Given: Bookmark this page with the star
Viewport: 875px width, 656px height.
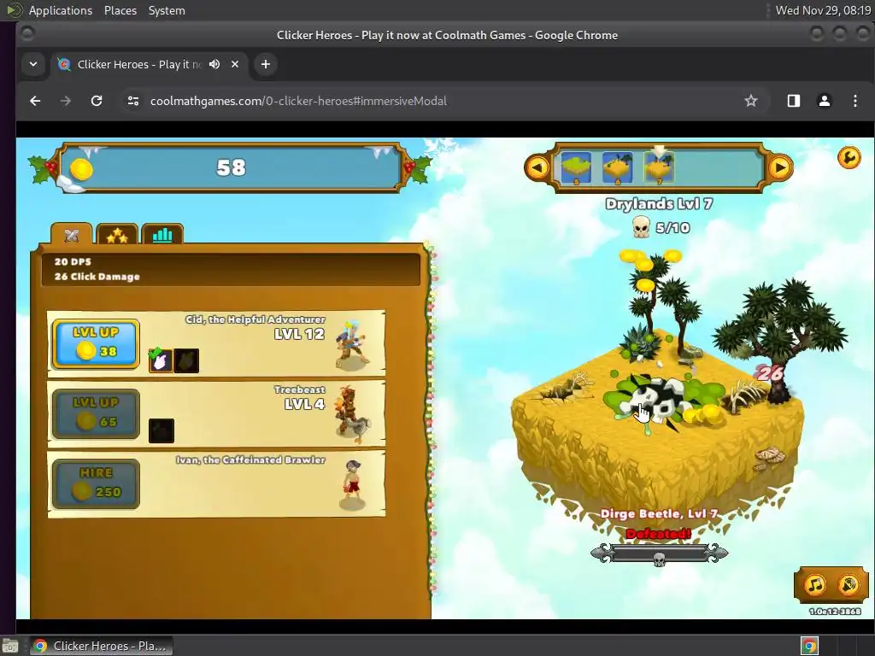Looking at the screenshot, I should pyautogui.click(x=751, y=101).
